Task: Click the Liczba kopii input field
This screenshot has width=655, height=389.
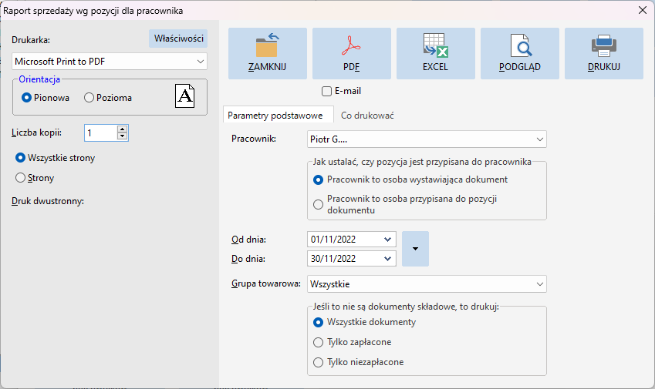Action: coord(100,133)
